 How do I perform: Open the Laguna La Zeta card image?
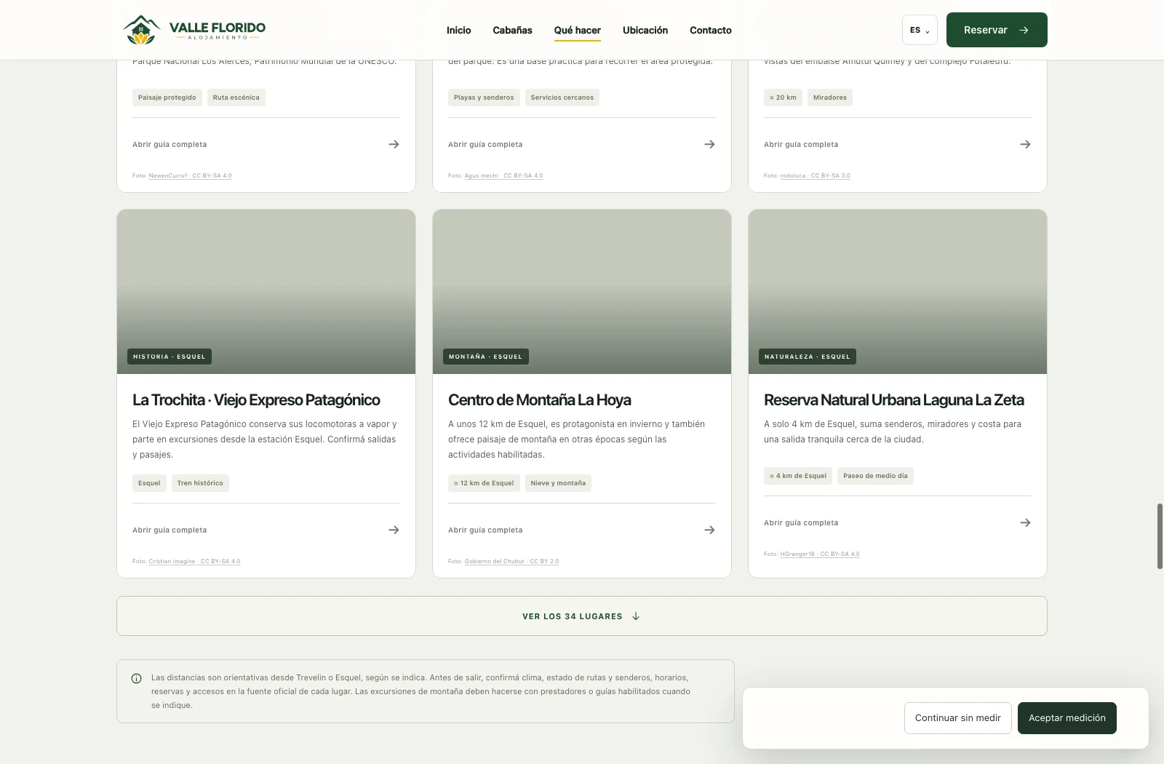(x=898, y=292)
